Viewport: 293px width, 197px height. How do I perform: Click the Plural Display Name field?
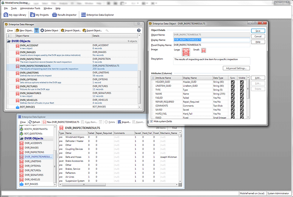tap(212, 45)
